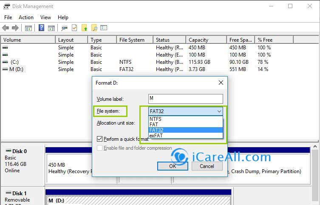The width and height of the screenshot is (320, 205).
Task: Click the Healthy (R... status cell
Action: pos(170,47)
